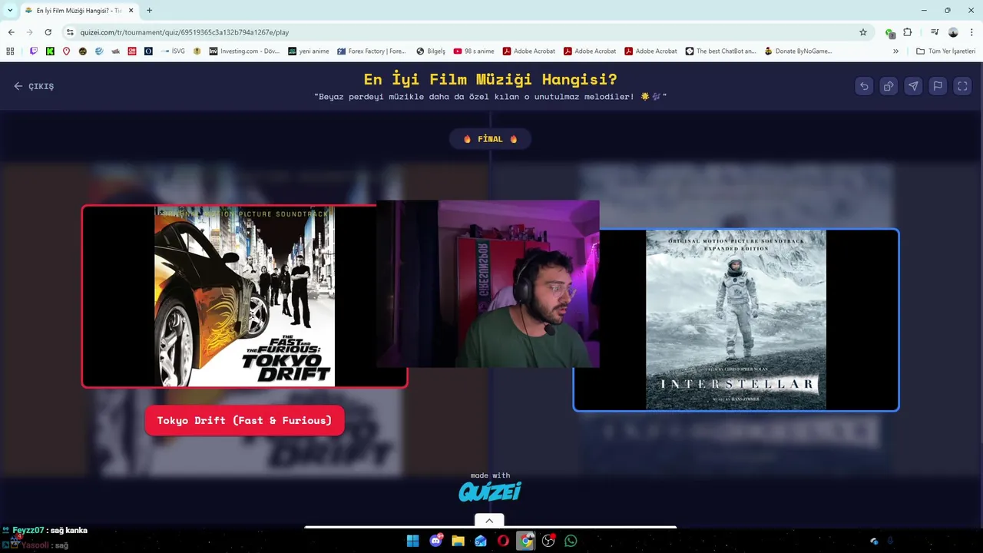Image resolution: width=983 pixels, height=553 pixels.
Task: Click the copy/duplicate icon in quiz header
Action: tap(889, 86)
